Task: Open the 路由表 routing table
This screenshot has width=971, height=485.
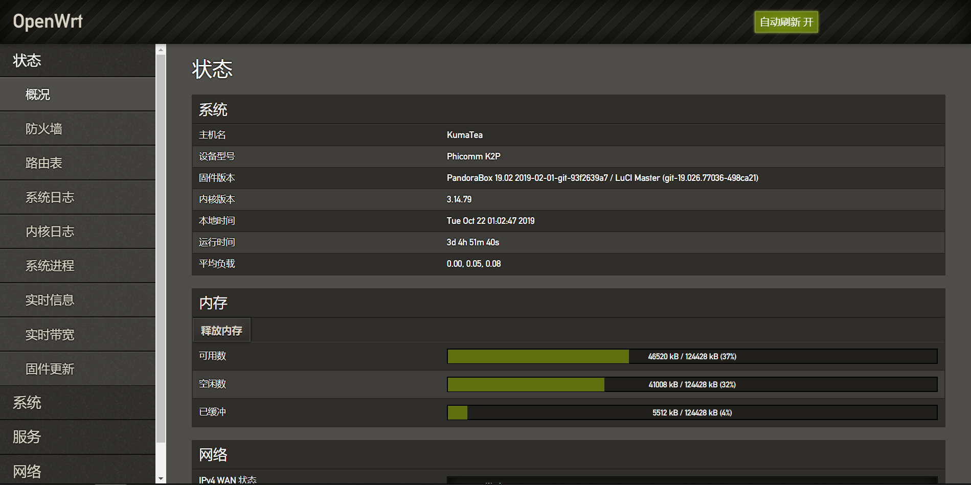Action: (44, 163)
